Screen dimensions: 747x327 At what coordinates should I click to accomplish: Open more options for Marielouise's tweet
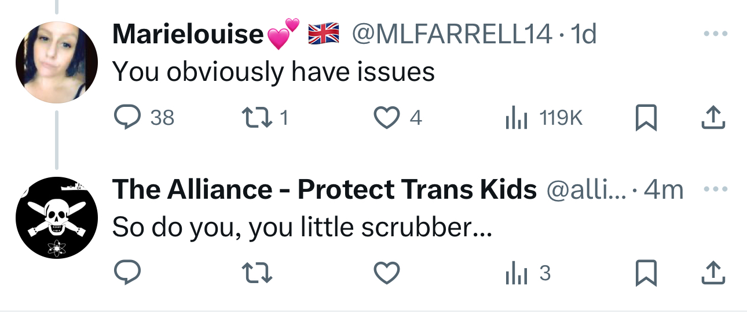click(x=715, y=35)
